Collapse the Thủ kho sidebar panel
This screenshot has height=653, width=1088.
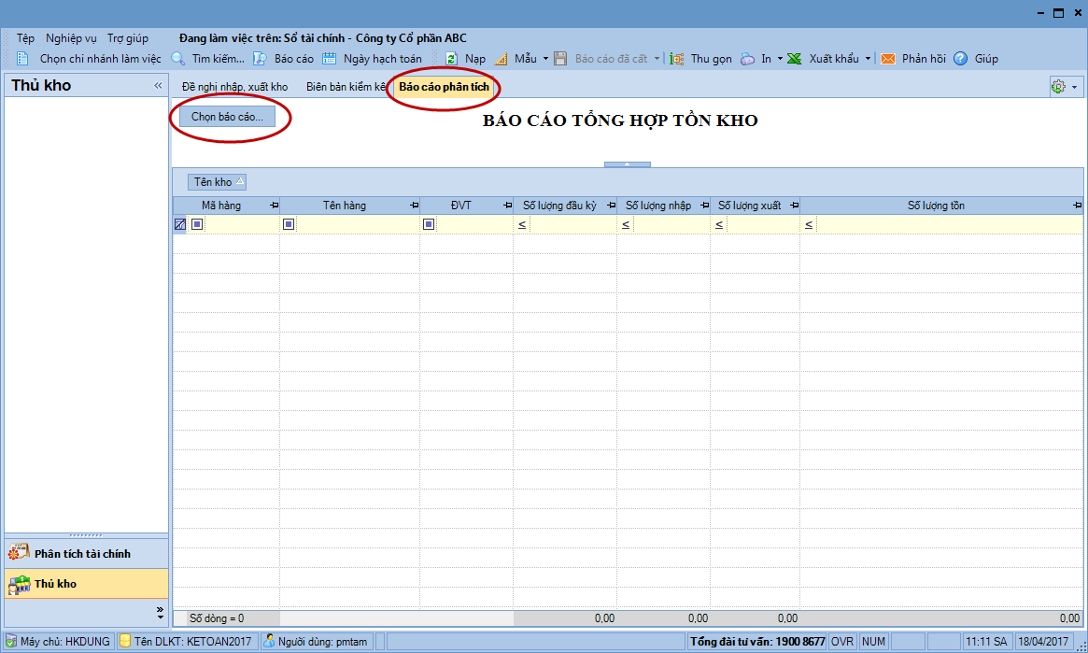coord(158,86)
